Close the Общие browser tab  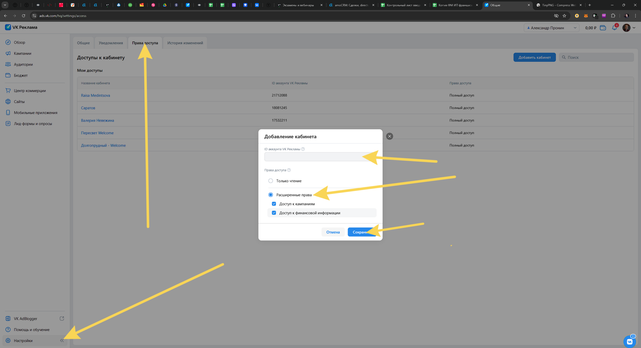click(528, 5)
